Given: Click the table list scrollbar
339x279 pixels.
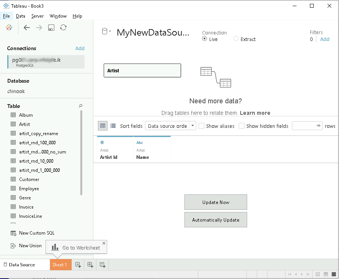Looking at the screenshot, I should click(81, 152).
